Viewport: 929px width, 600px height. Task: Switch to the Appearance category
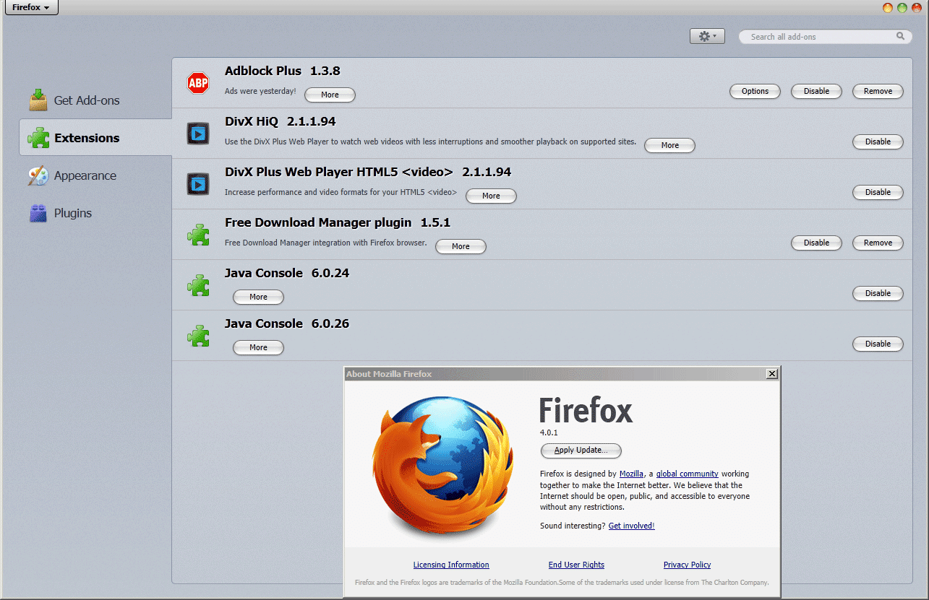click(95, 175)
